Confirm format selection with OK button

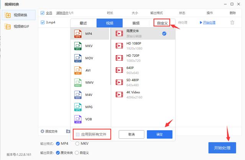tap(160, 134)
